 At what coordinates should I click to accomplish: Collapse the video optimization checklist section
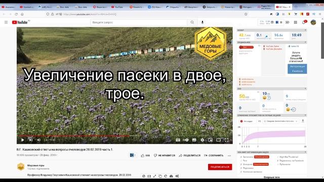point(305,152)
